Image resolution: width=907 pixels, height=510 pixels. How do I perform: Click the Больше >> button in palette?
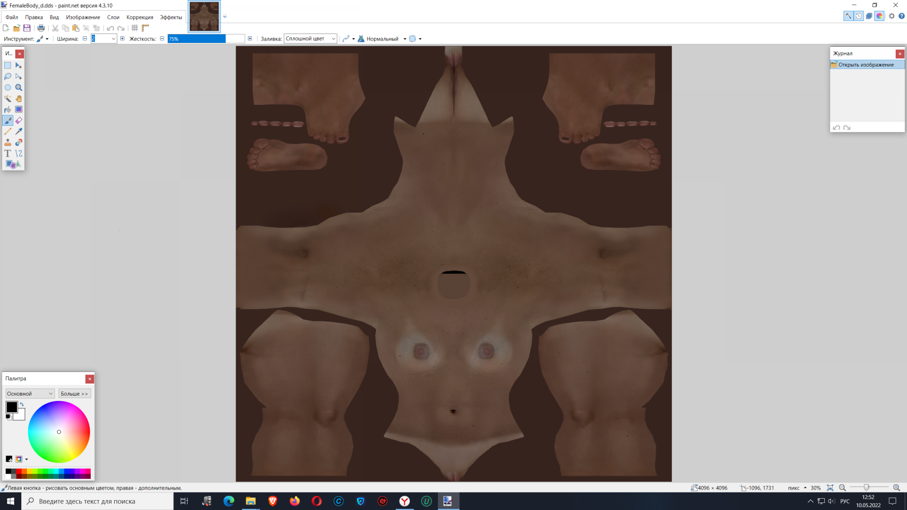[74, 394]
